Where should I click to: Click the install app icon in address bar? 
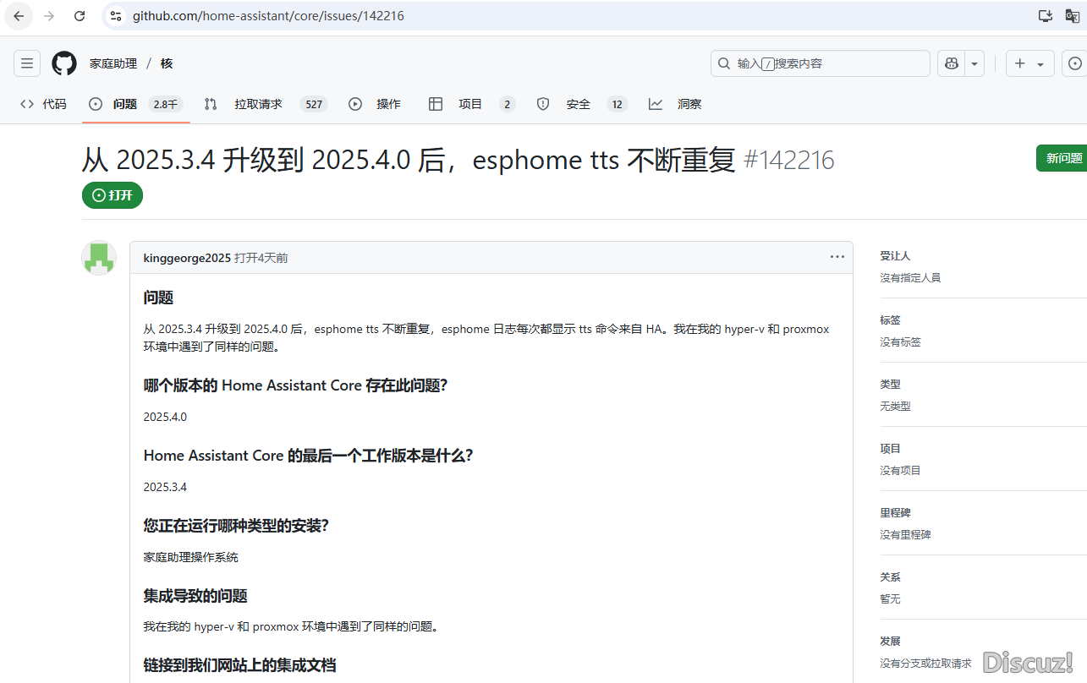(1046, 16)
